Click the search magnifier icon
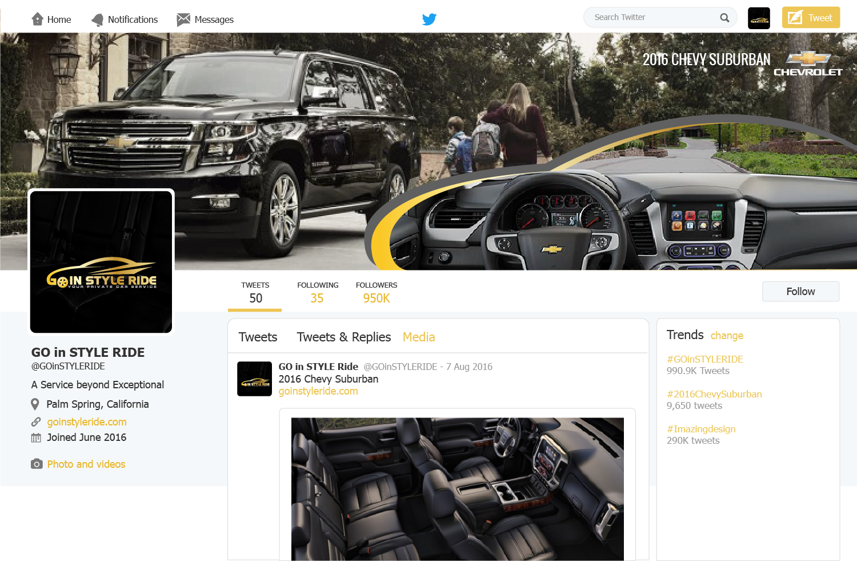The width and height of the screenshot is (857, 561). coord(724,18)
